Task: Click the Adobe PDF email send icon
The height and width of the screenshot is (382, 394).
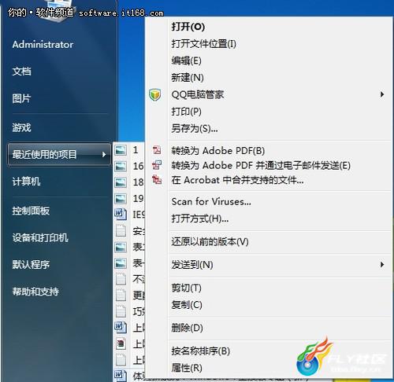Action: 157,165
